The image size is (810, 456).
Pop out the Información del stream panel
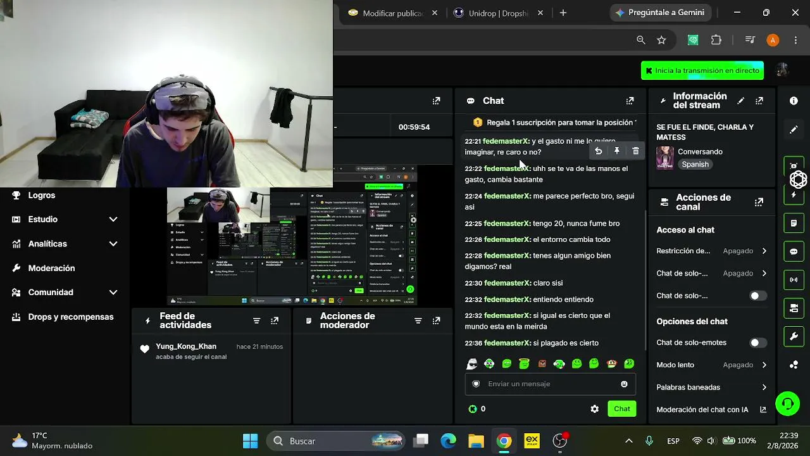coord(759,101)
